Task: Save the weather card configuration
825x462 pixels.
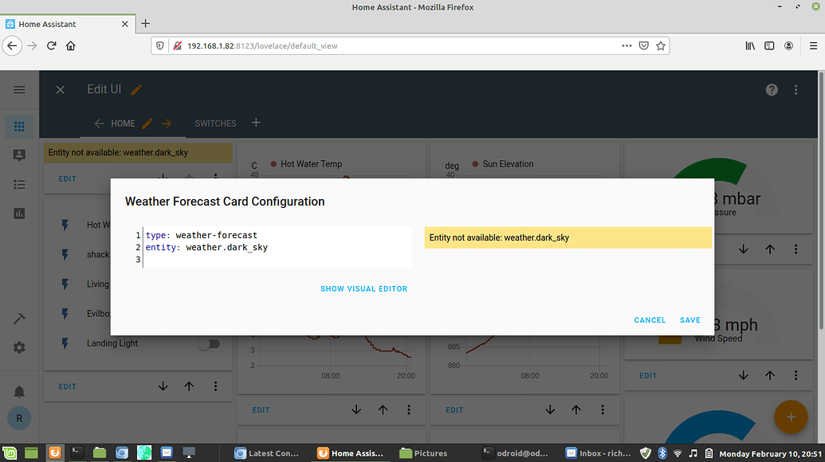Action: pyautogui.click(x=689, y=320)
